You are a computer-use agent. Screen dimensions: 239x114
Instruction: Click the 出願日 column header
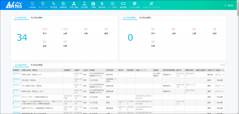(77, 70)
